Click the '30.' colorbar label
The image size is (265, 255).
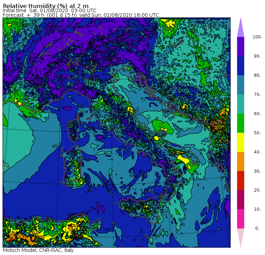coord(257,171)
